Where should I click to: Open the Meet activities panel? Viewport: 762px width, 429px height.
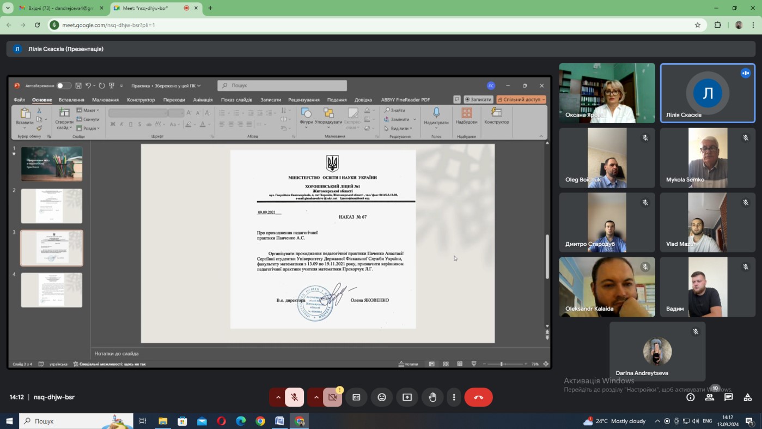747,397
